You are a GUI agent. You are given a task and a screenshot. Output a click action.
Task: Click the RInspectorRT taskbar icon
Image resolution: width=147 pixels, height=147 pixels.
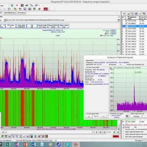click(x=76, y=144)
